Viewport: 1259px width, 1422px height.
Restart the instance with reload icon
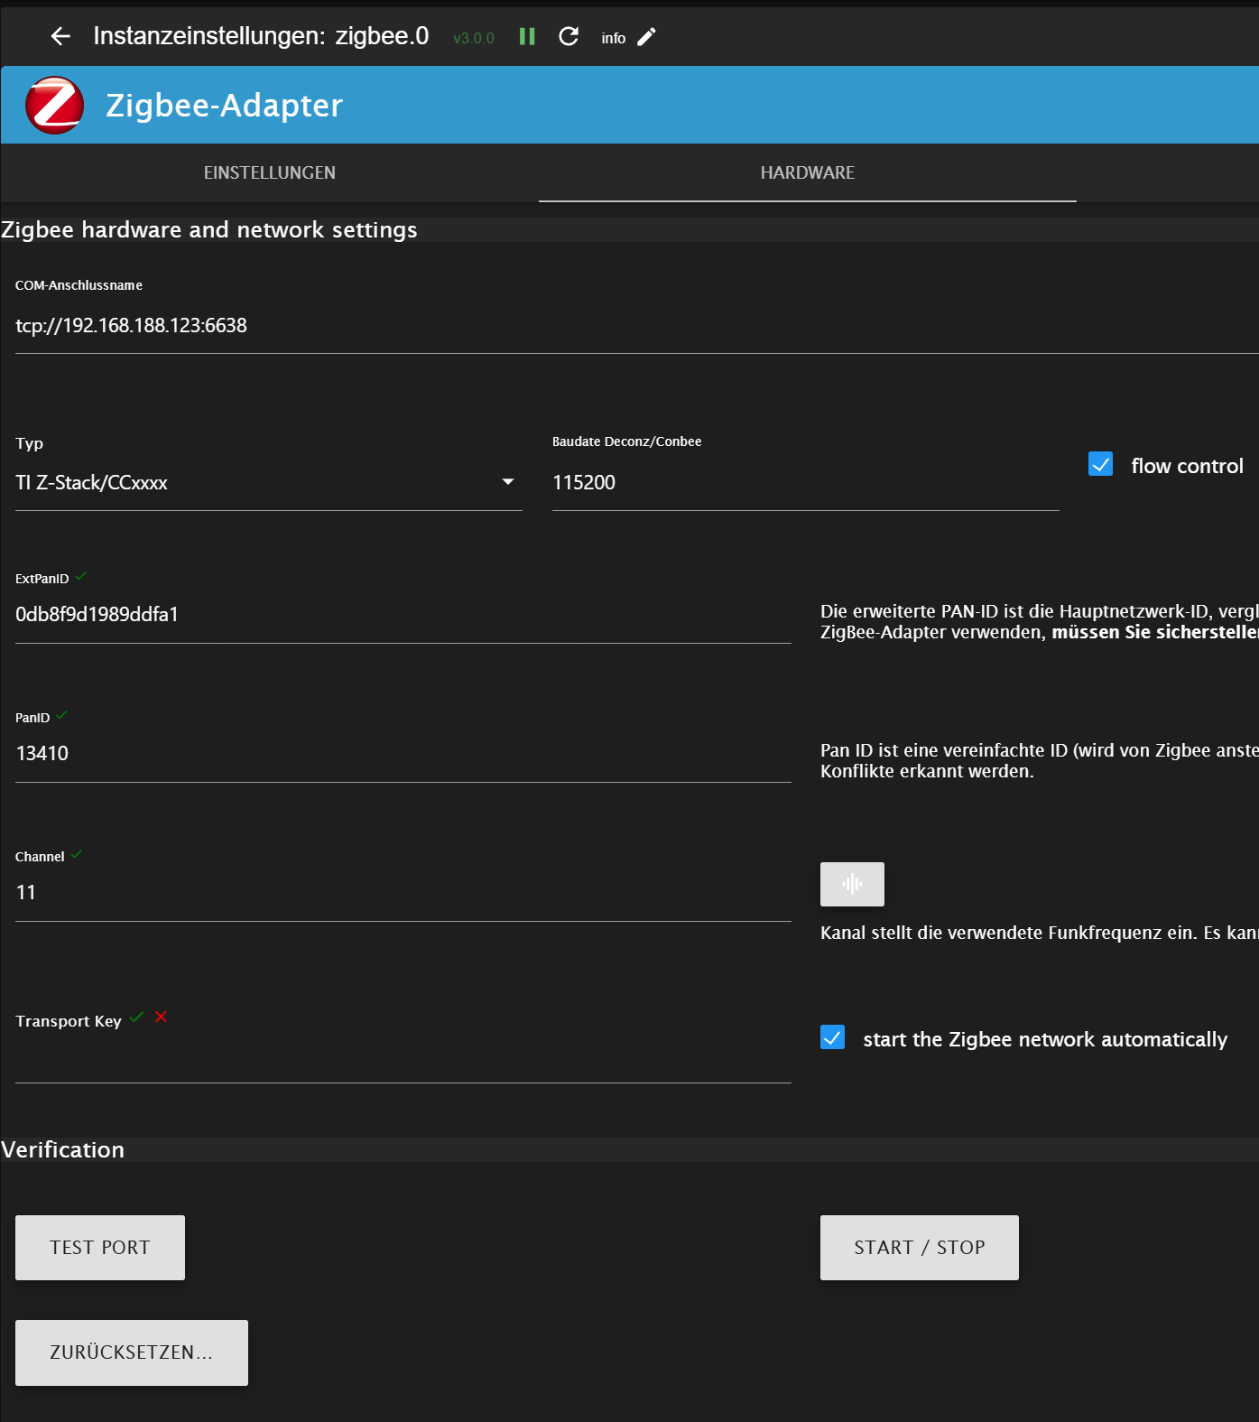coord(569,36)
